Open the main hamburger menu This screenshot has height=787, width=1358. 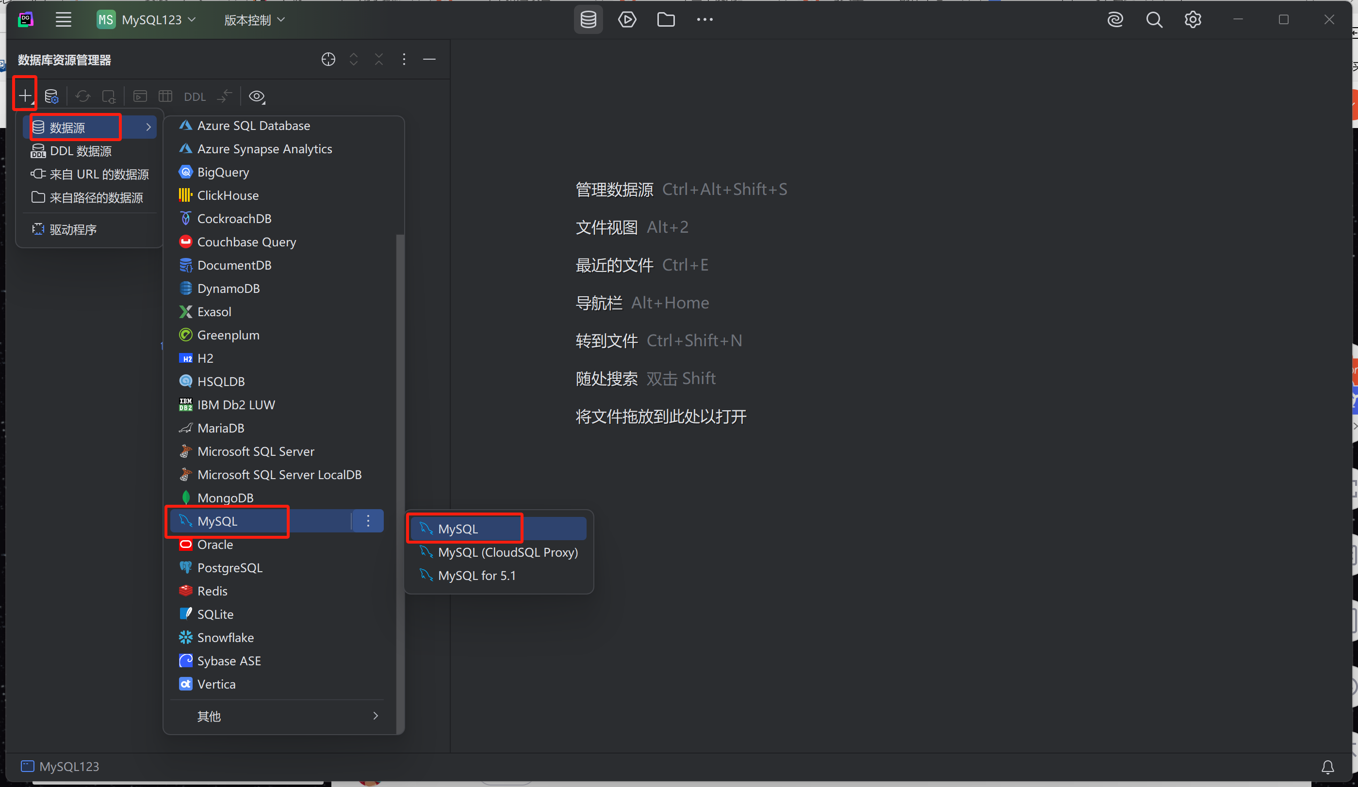(64, 20)
